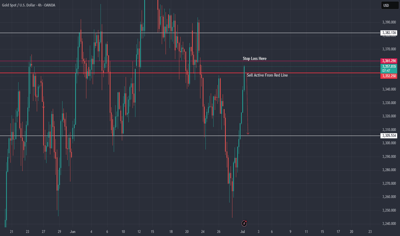Image resolution: width=400 pixels, height=236 pixels.
Task: Click the 3,250.000 price axis label
Action: 389,210
